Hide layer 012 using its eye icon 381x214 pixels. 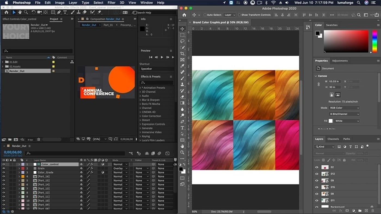click(x=317, y=174)
